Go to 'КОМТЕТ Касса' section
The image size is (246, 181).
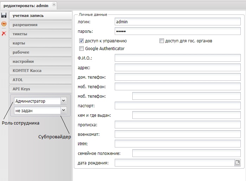point(40,71)
